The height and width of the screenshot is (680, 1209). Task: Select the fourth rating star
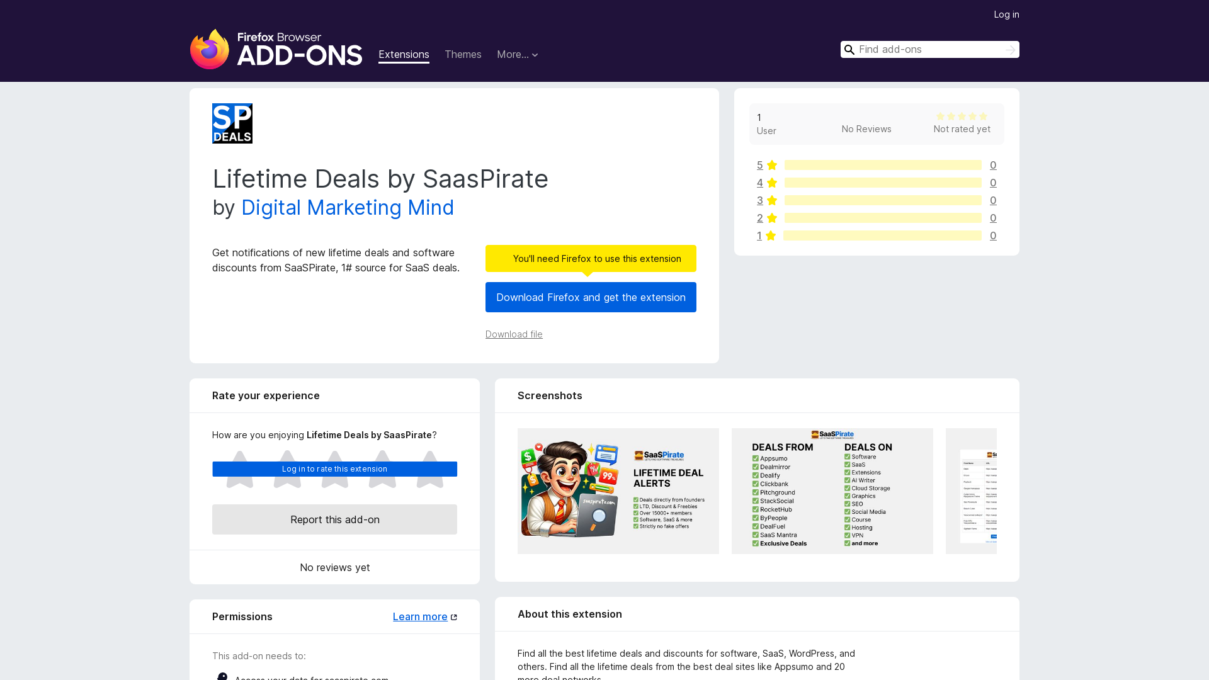382,469
